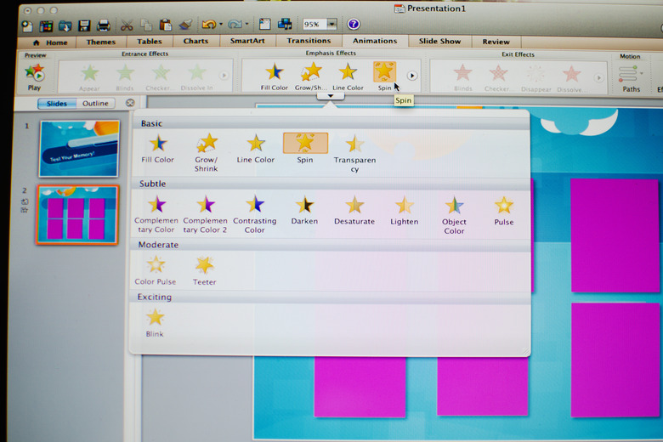This screenshot has width=663, height=442.
Task: Open the zoom percentage dropdown
Action: [x=331, y=24]
